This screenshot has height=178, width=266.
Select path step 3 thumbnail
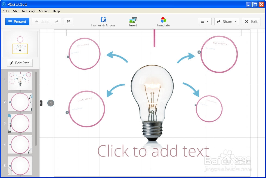20,123
